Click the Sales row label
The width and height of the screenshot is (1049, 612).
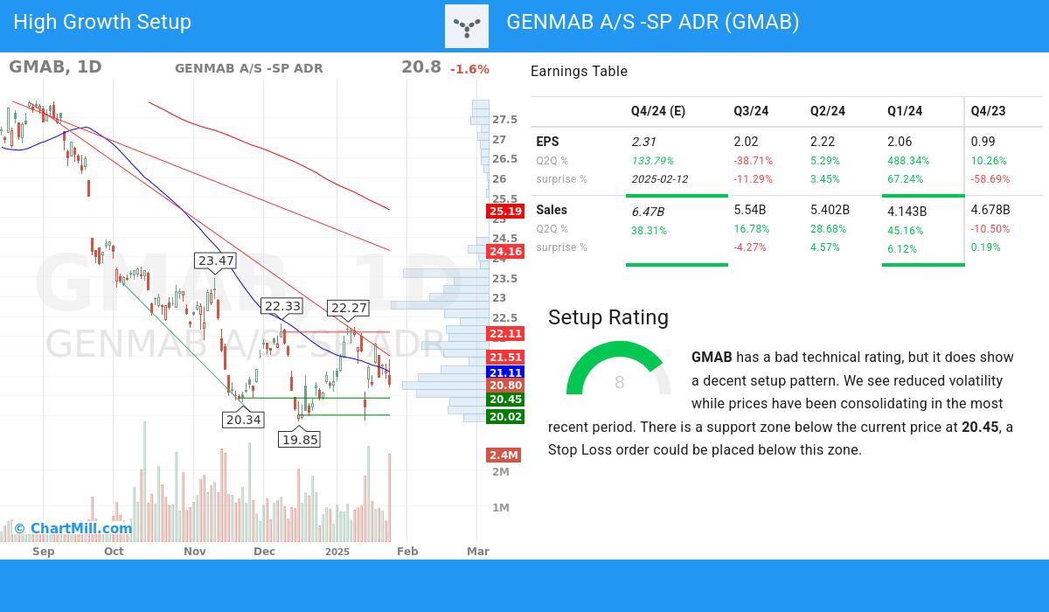[552, 210]
